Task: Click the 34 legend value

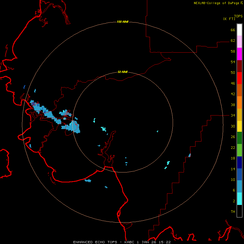Action: tap(233, 115)
